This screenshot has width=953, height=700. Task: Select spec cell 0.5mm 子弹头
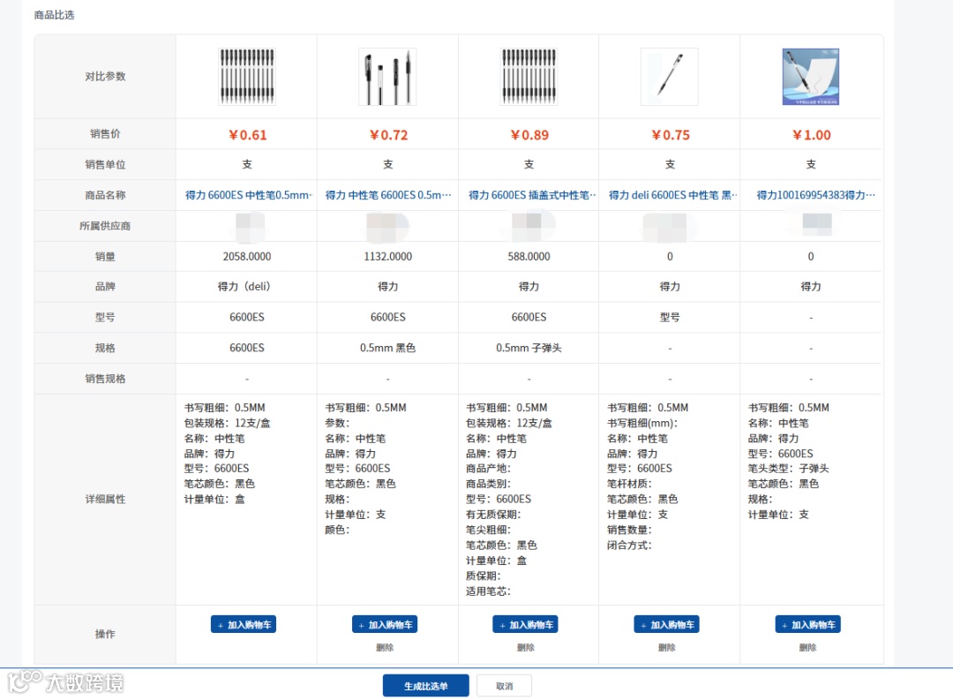[529, 348]
